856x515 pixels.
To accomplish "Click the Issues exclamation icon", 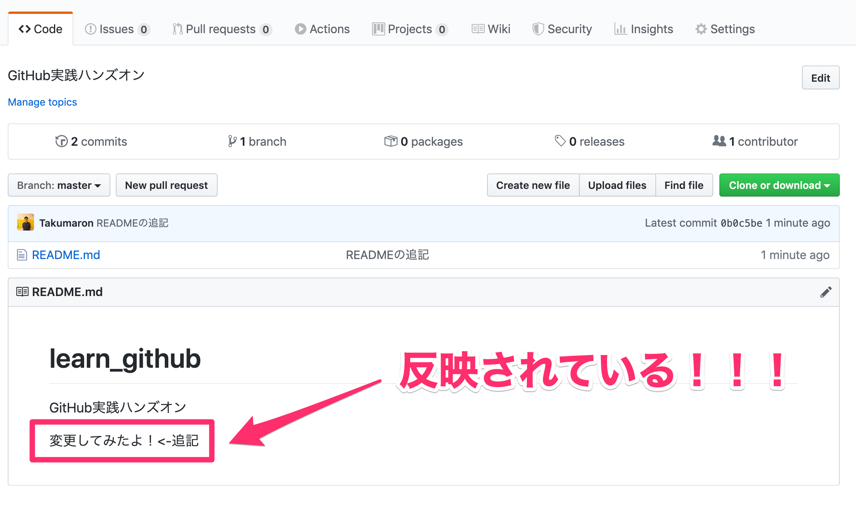I will 90,29.
